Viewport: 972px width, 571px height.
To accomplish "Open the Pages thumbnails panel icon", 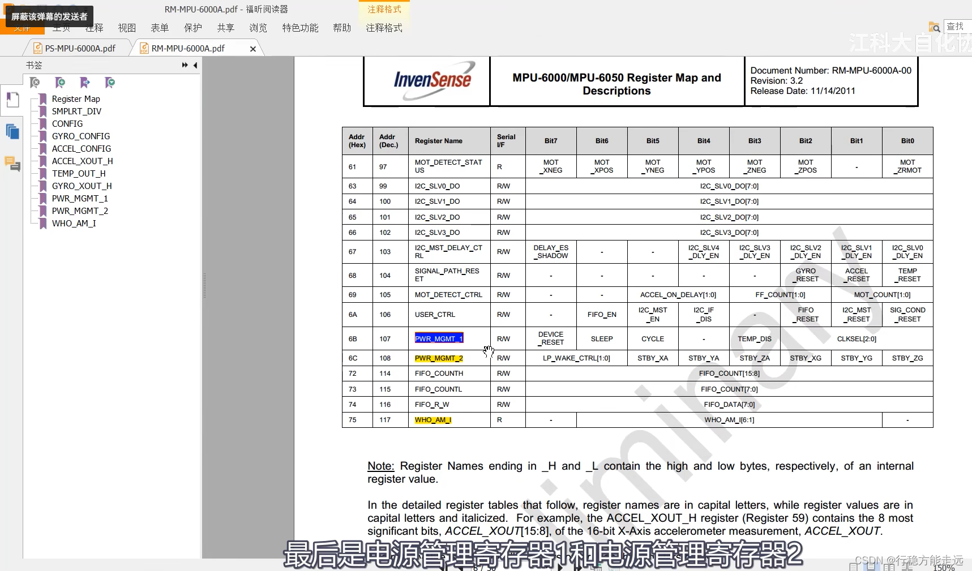I will pyautogui.click(x=12, y=132).
